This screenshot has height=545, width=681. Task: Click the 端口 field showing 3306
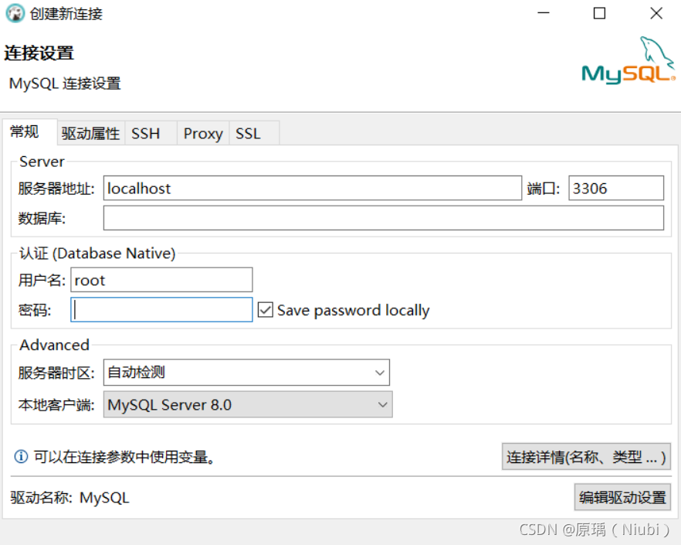(616, 188)
